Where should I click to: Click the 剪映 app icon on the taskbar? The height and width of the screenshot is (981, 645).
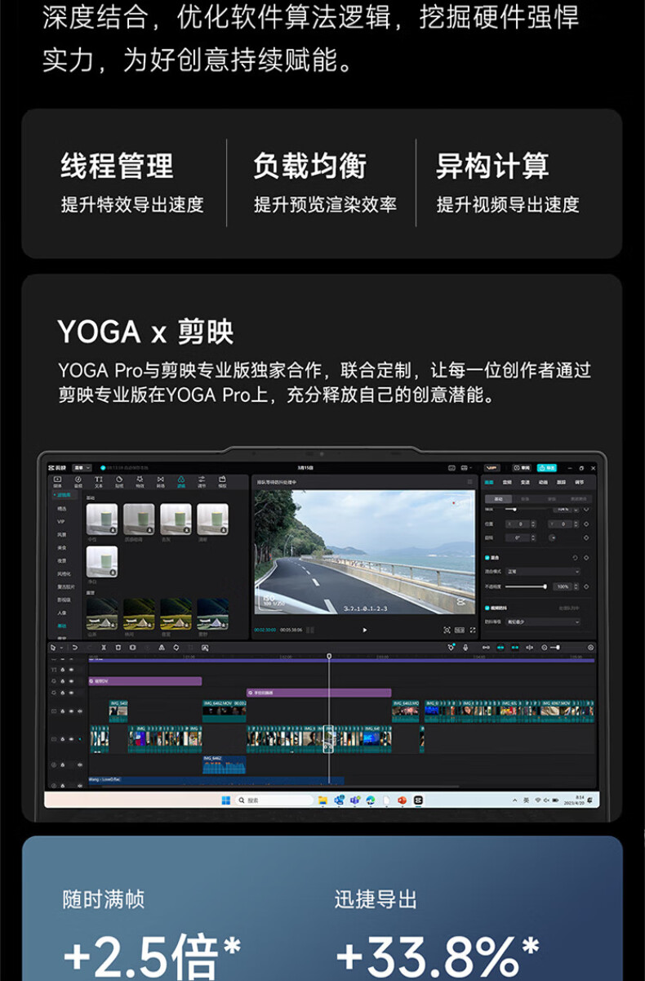[x=418, y=800]
